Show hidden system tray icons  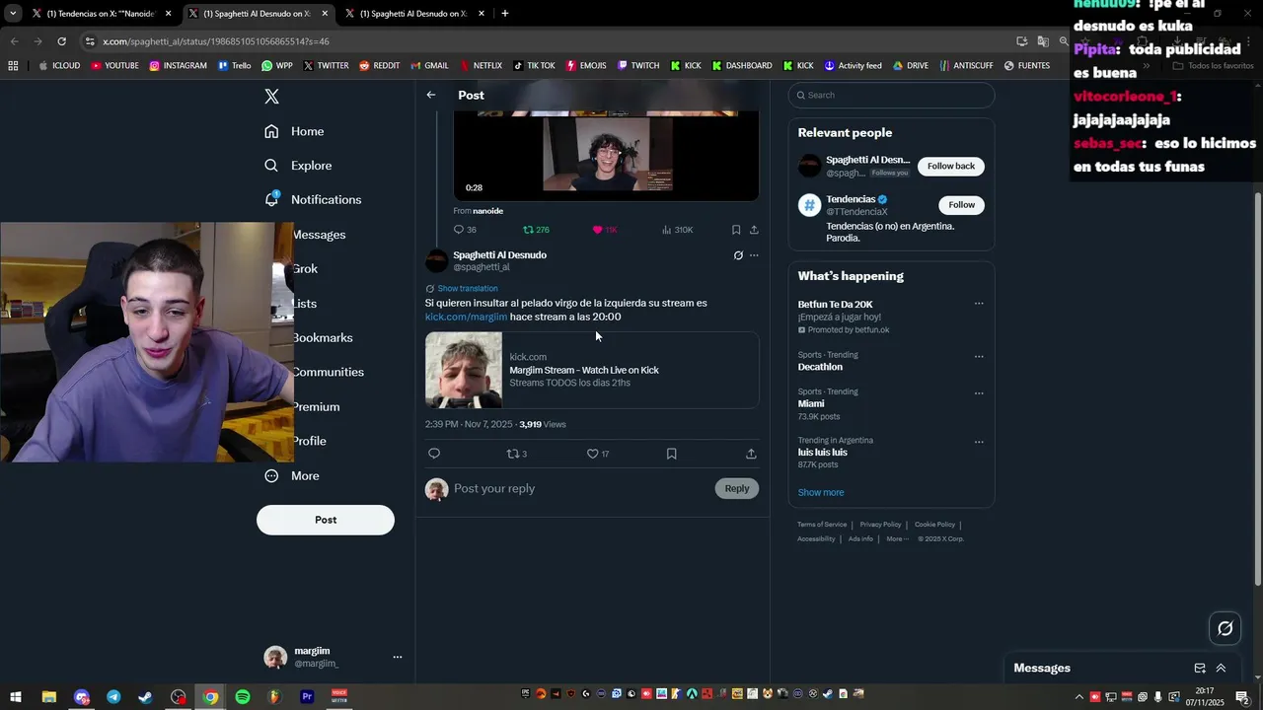coord(1078,697)
